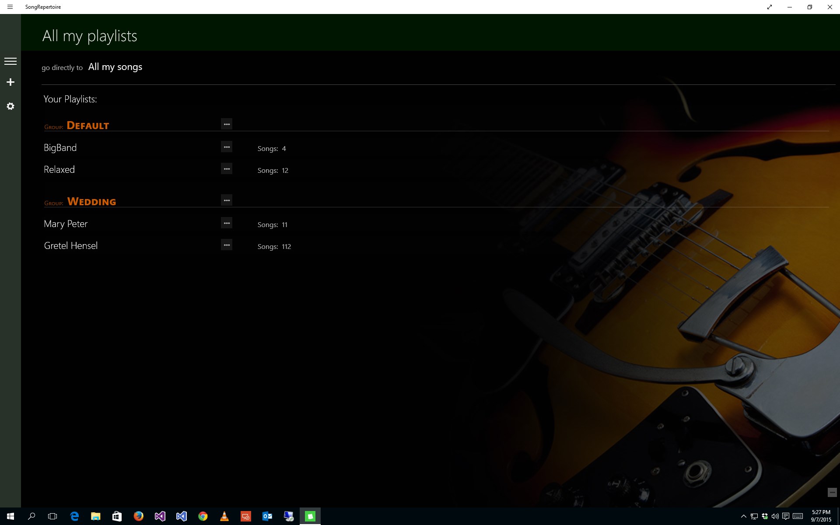This screenshot has height=525, width=840.
Task: Select the Wedding group header
Action: [x=91, y=202]
